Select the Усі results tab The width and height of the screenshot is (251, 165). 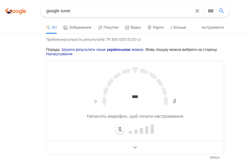[52, 27]
